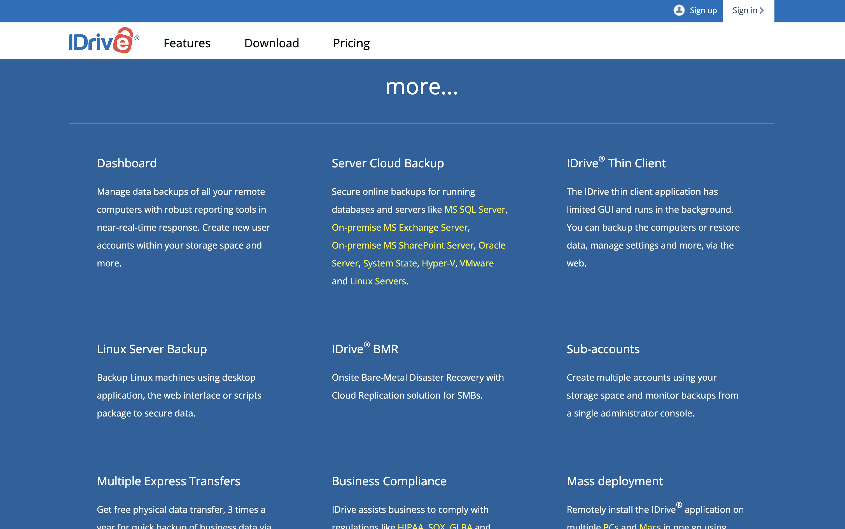Click the text "Create multiple accounts using your"
Viewport: 845px width, 529px height.
pos(641,377)
